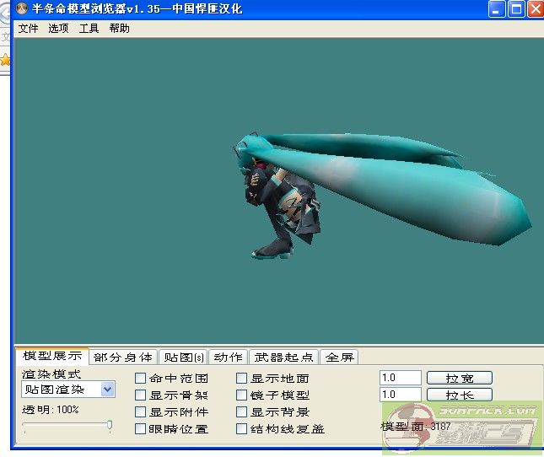Click the app icon in the title bar
Screen dimensions: 544x457
[22, 9]
